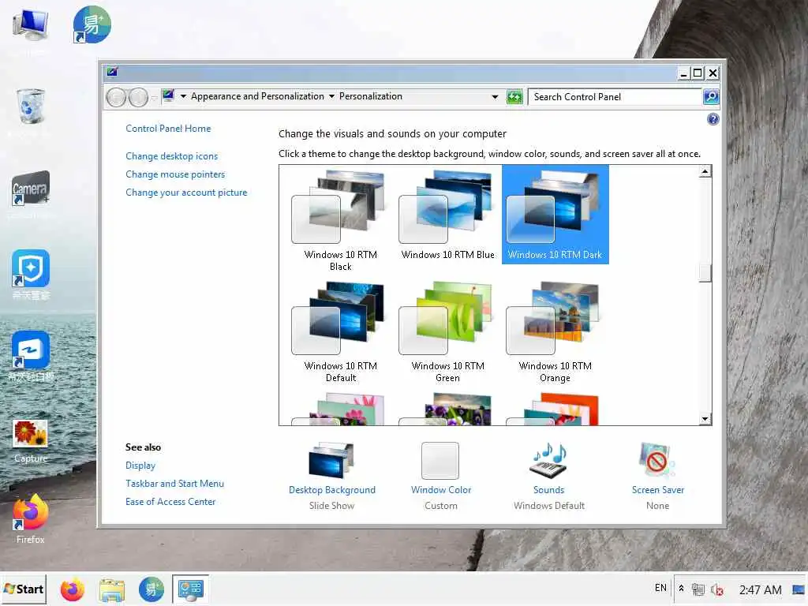Apply the Windows 10 RTM Default theme

pyautogui.click(x=340, y=331)
